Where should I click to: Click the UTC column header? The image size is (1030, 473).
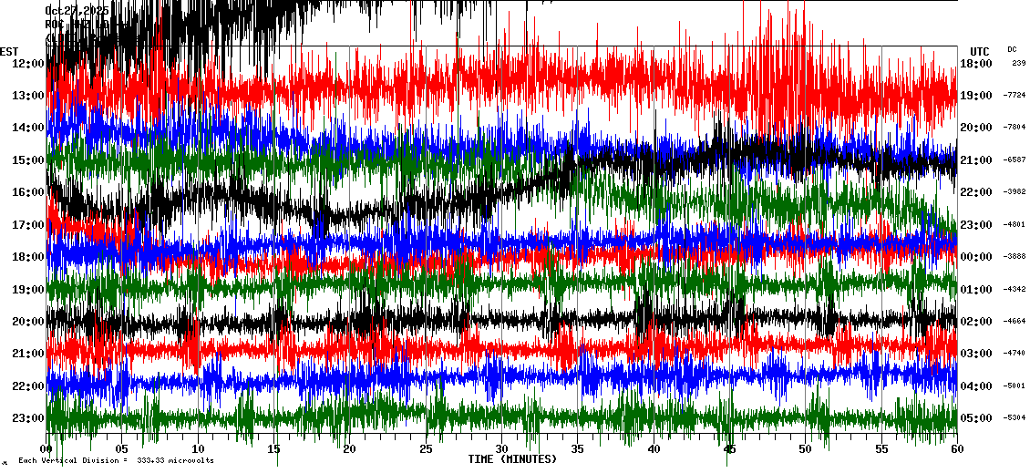tap(980, 52)
